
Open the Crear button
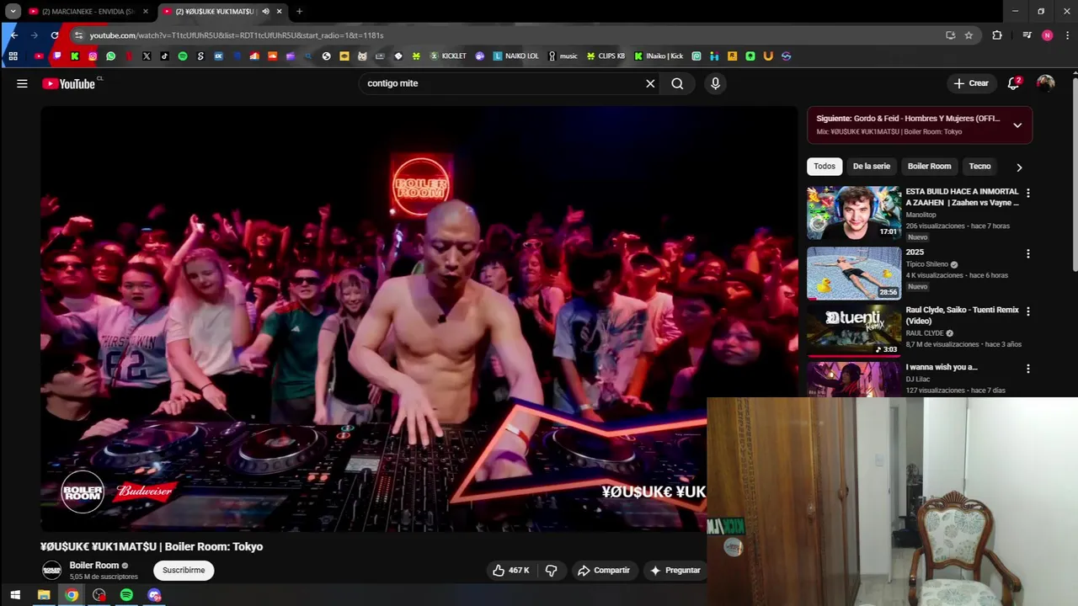(971, 83)
